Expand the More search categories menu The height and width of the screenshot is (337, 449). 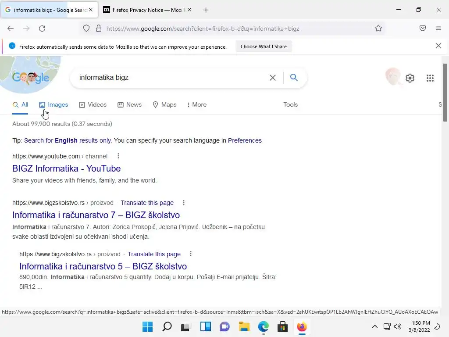coord(196,104)
